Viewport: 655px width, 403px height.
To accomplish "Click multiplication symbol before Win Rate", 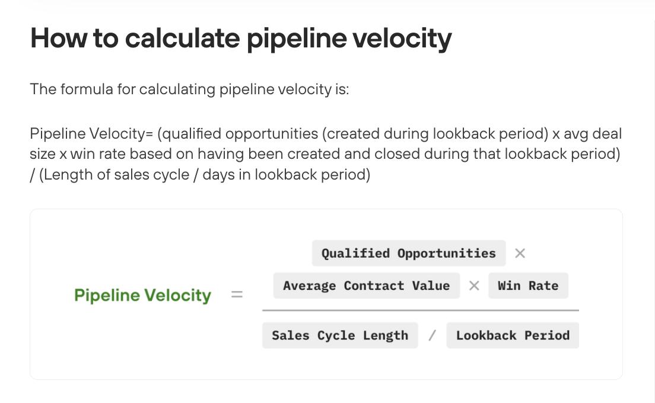I will point(474,286).
